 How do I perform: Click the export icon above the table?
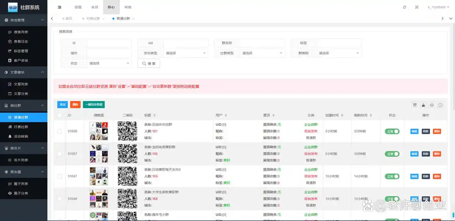tap(423, 105)
